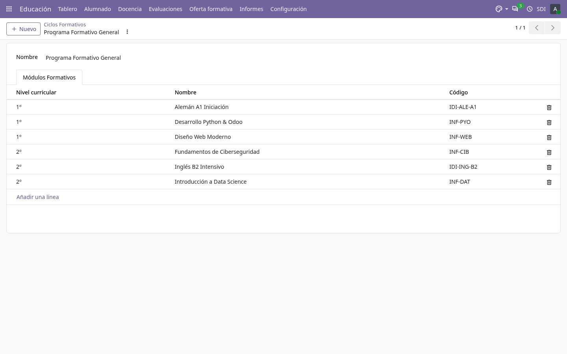Click the Educación app title
The width and height of the screenshot is (567, 354).
click(x=35, y=9)
